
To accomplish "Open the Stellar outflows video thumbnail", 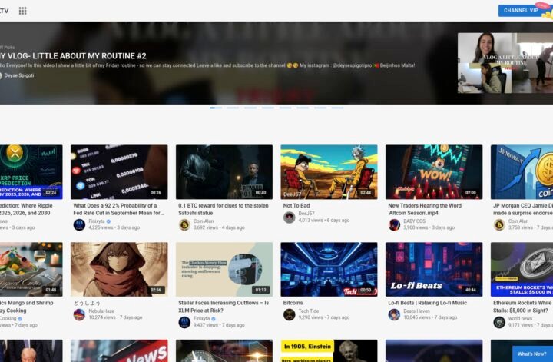I will tap(224, 269).
